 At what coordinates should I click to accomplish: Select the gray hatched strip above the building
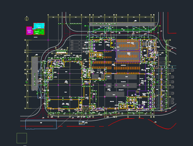[122, 24]
